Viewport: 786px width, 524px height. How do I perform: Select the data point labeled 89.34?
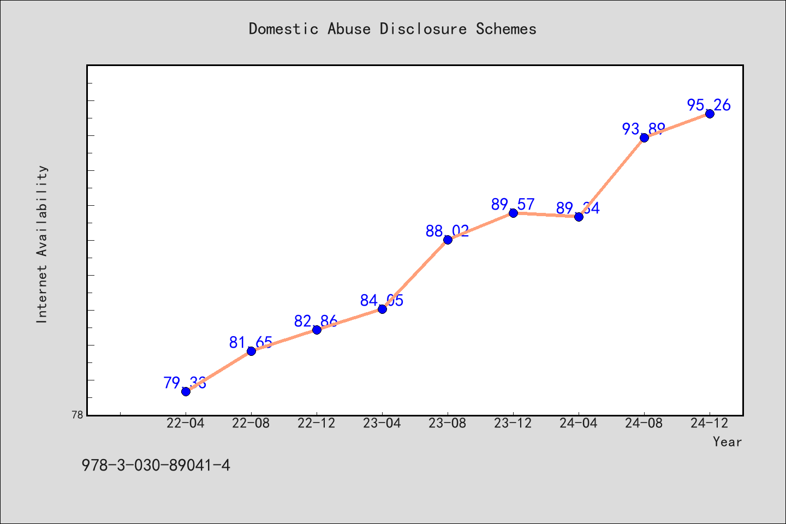pos(579,217)
